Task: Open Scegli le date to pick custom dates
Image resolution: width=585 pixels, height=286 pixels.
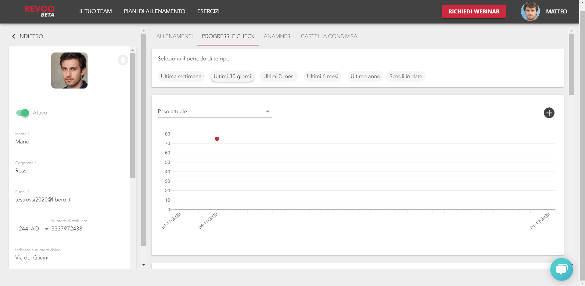Action: coord(406,76)
